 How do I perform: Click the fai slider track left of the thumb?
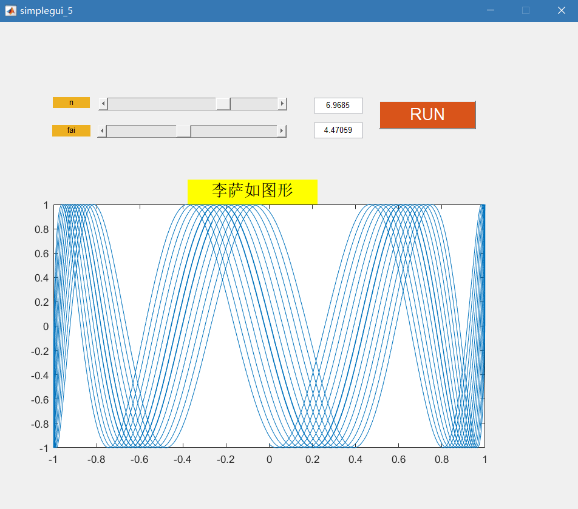pyautogui.click(x=141, y=131)
